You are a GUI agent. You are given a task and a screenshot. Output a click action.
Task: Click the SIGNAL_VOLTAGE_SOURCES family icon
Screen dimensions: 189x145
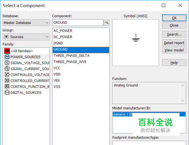coord(7,63)
